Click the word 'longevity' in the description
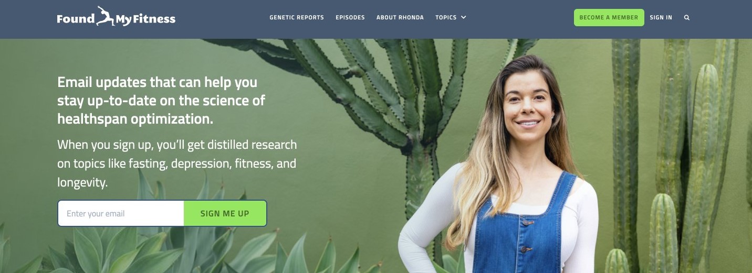The width and height of the screenshot is (752, 273). pyautogui.click(x=81, y=183)
